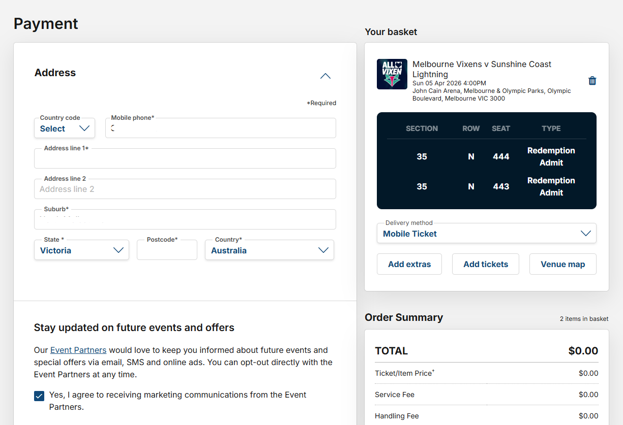Image resolution: width=623 pixels, height=425 pixels.
Task: Click the Postcode input field
Action: point(167,250)
